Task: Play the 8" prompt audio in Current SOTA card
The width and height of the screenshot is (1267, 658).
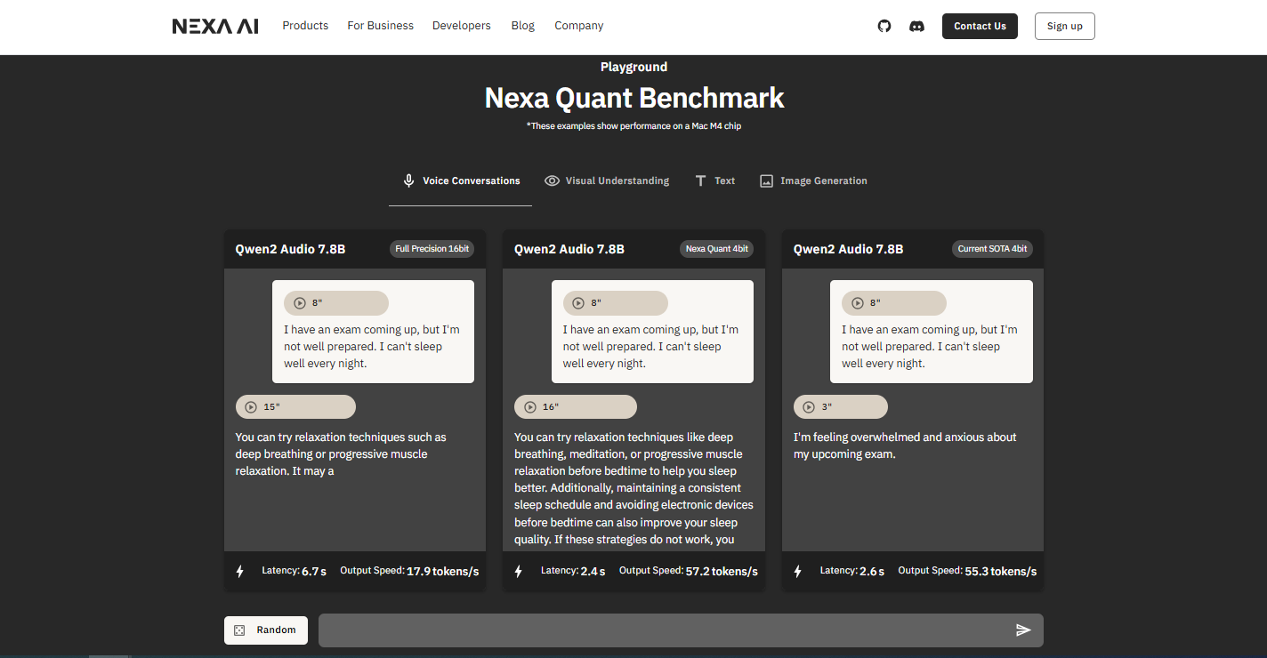Action: click(858, 303)
